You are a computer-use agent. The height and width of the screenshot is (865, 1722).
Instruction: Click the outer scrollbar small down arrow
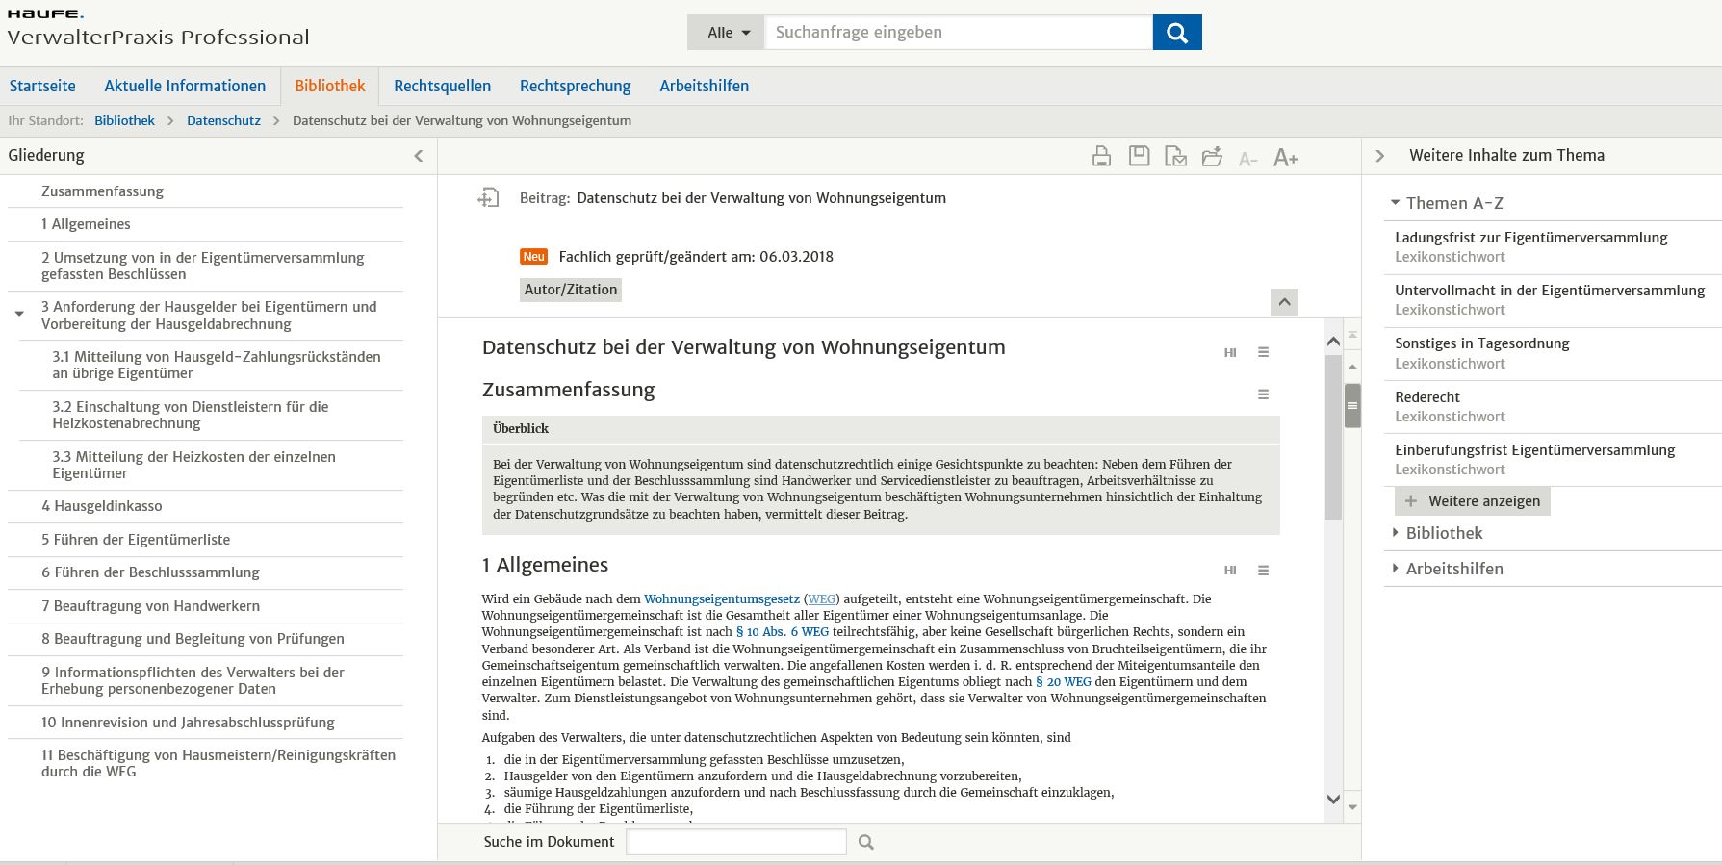[x=1352, y=807]
